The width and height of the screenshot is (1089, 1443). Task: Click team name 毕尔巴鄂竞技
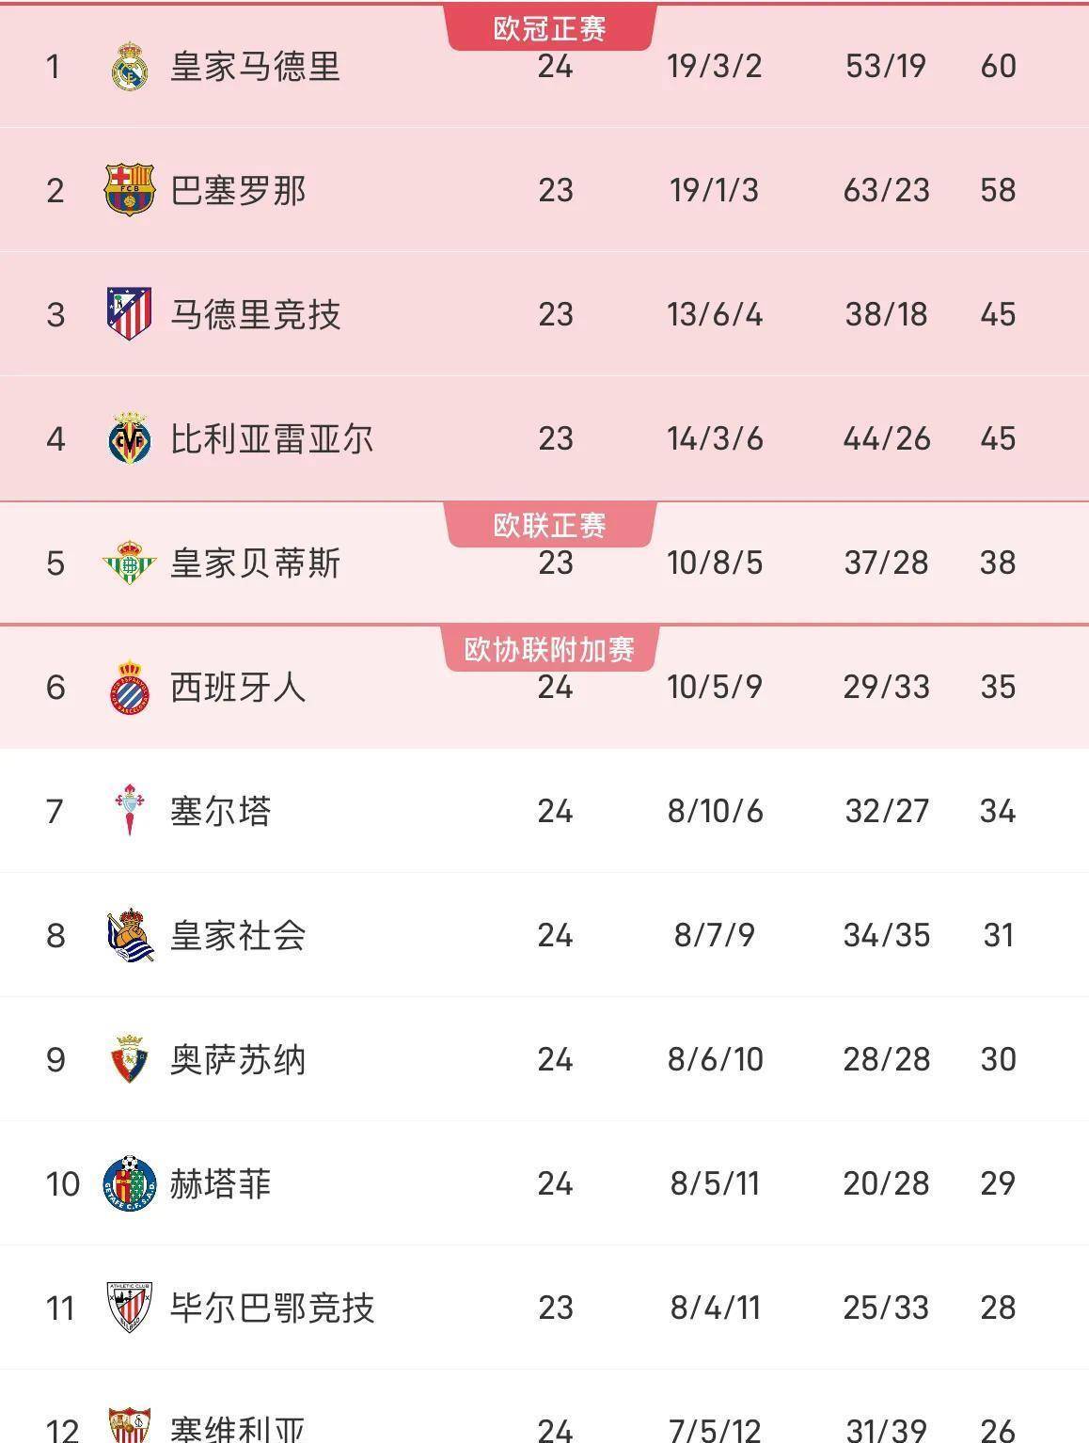point(272,1308)
